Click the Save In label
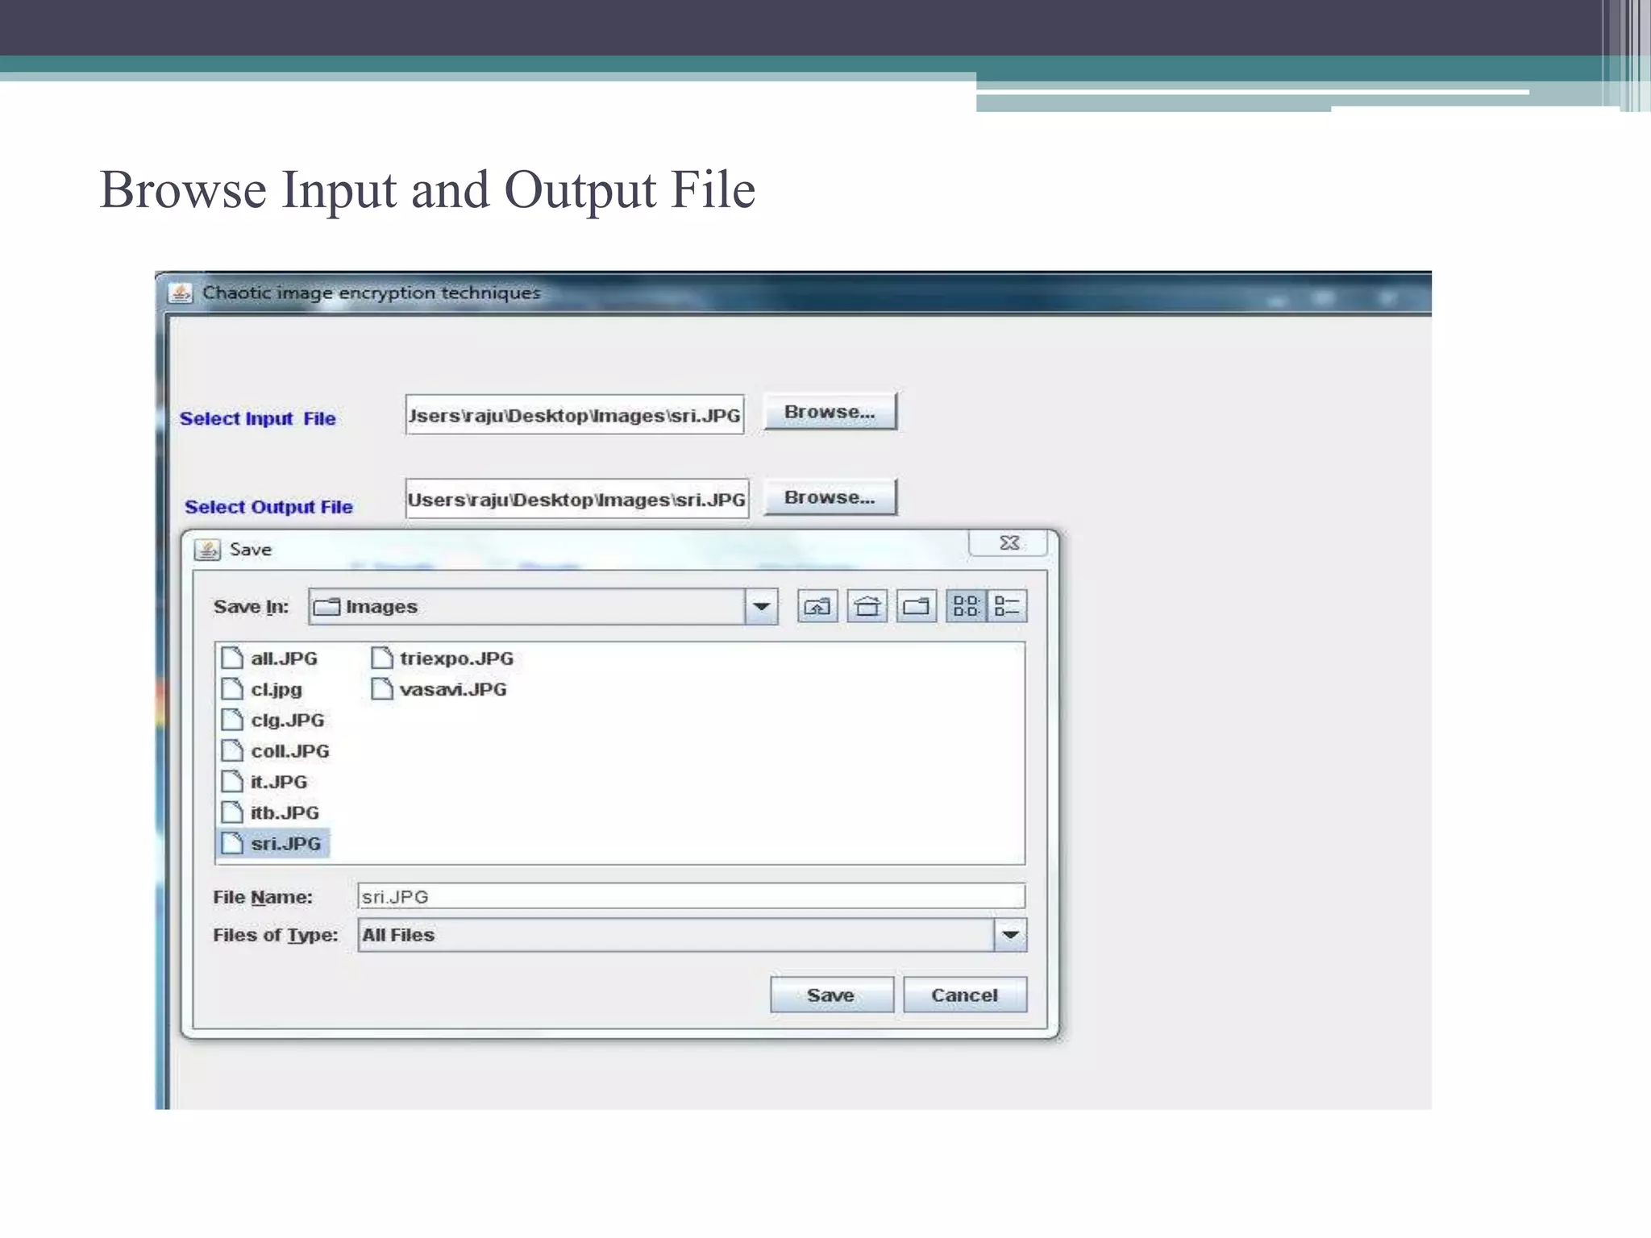The height and width of the screenshot is (1238, 1651). (251, 607)
